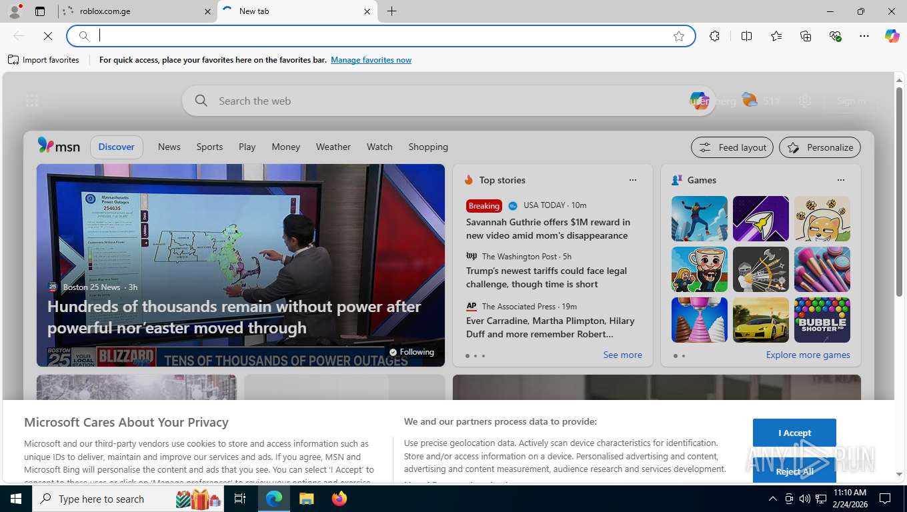
Task: Click Reject All privacy button
Action: (794, 471)
